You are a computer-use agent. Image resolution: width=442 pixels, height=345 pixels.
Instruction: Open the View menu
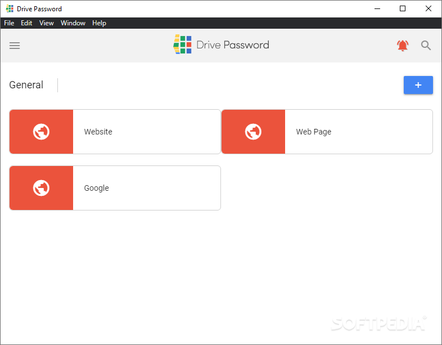(x=47, y=23)
